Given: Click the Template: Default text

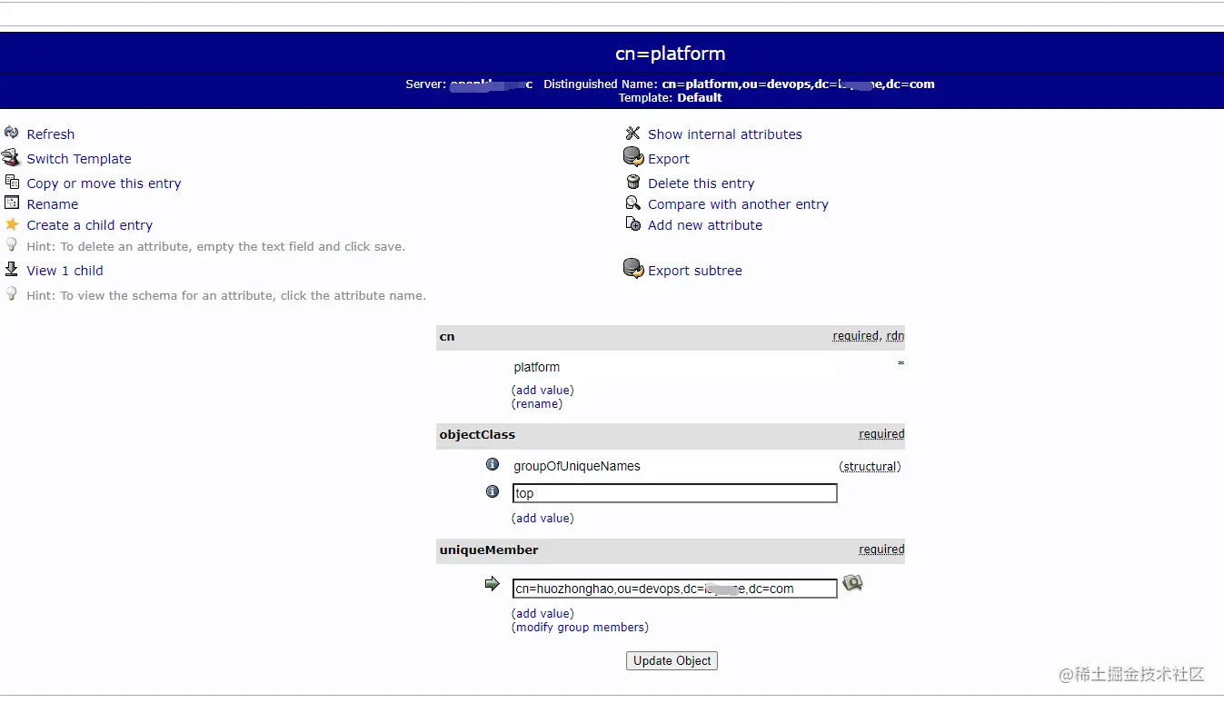Looking at the screenshot, I should 671,97.
